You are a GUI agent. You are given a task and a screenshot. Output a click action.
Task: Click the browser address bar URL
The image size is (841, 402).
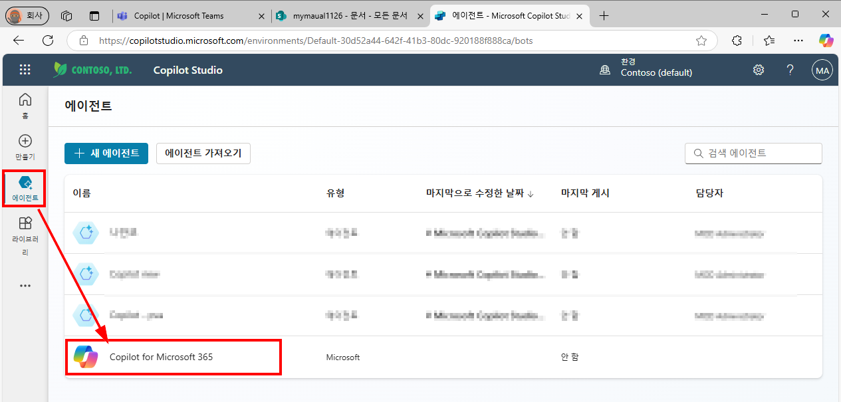pos(316,41)
